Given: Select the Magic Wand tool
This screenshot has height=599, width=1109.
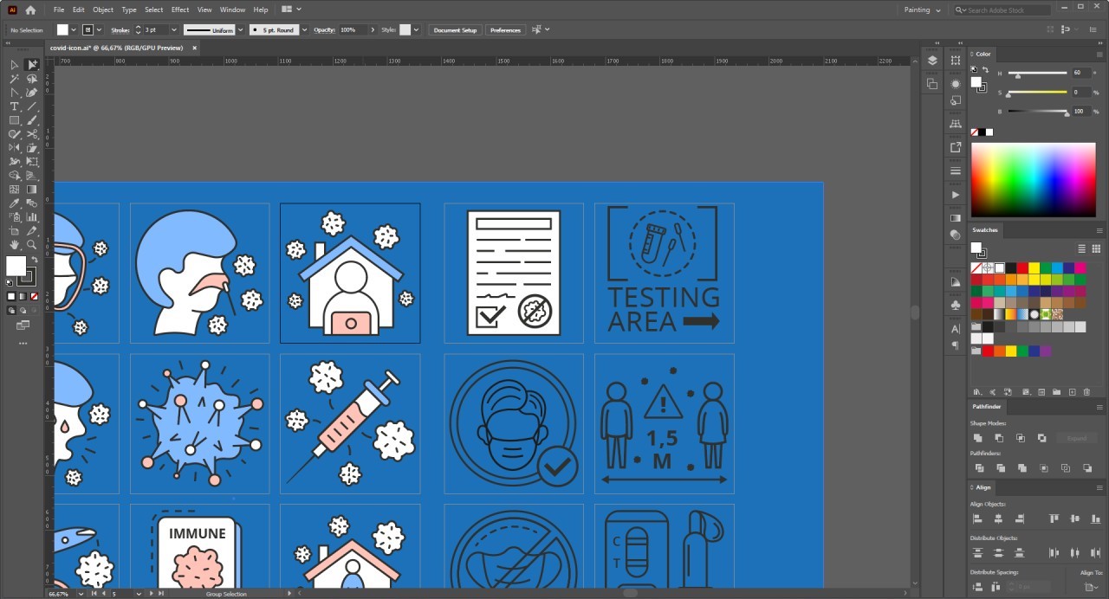Looking at the screenshot, I should pos(15,79).
